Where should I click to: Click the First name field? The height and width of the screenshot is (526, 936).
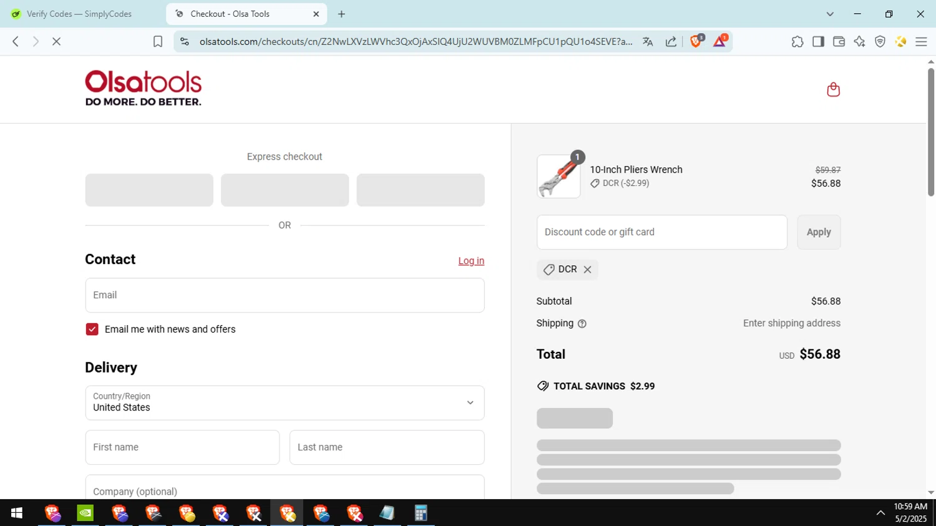pos(182,447)
